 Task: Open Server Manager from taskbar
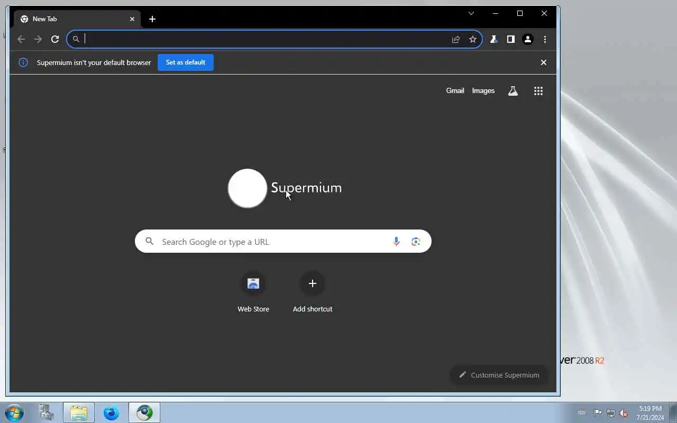47,412
